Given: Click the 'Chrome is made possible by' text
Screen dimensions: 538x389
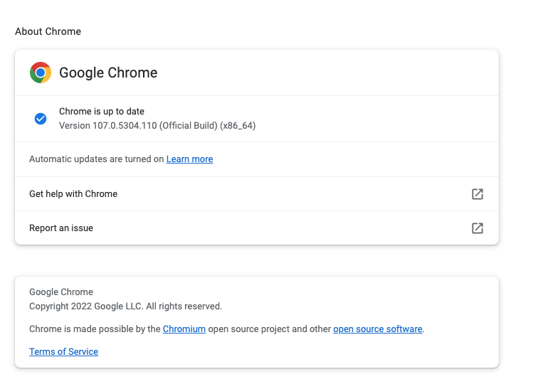Looking at the screenshot, I should tap(95, 329).
